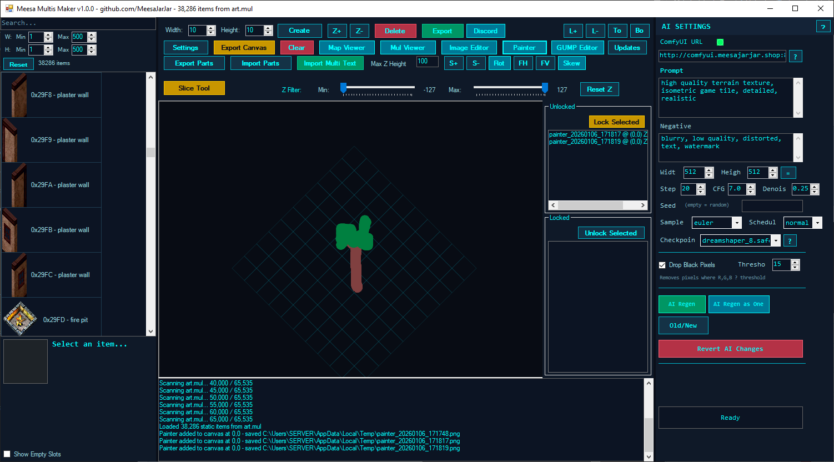Click Revert AI Changes
This screenshot has height=462, width=834.
[730, 349]
